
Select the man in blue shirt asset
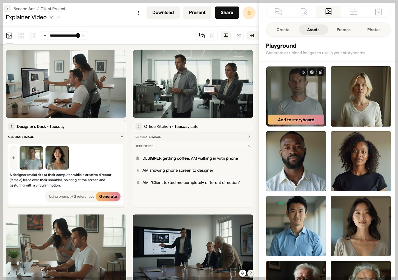coord(296,226)
